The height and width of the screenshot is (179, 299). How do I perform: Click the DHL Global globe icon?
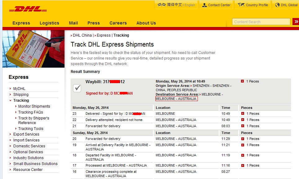point(277,5)
